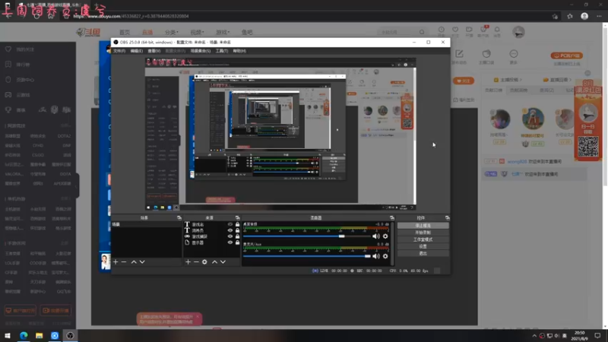Viewport: 608px width, 342px height.
Task: Expand the 分类 dropdown in Douyu nav
Action: point(172,32)
